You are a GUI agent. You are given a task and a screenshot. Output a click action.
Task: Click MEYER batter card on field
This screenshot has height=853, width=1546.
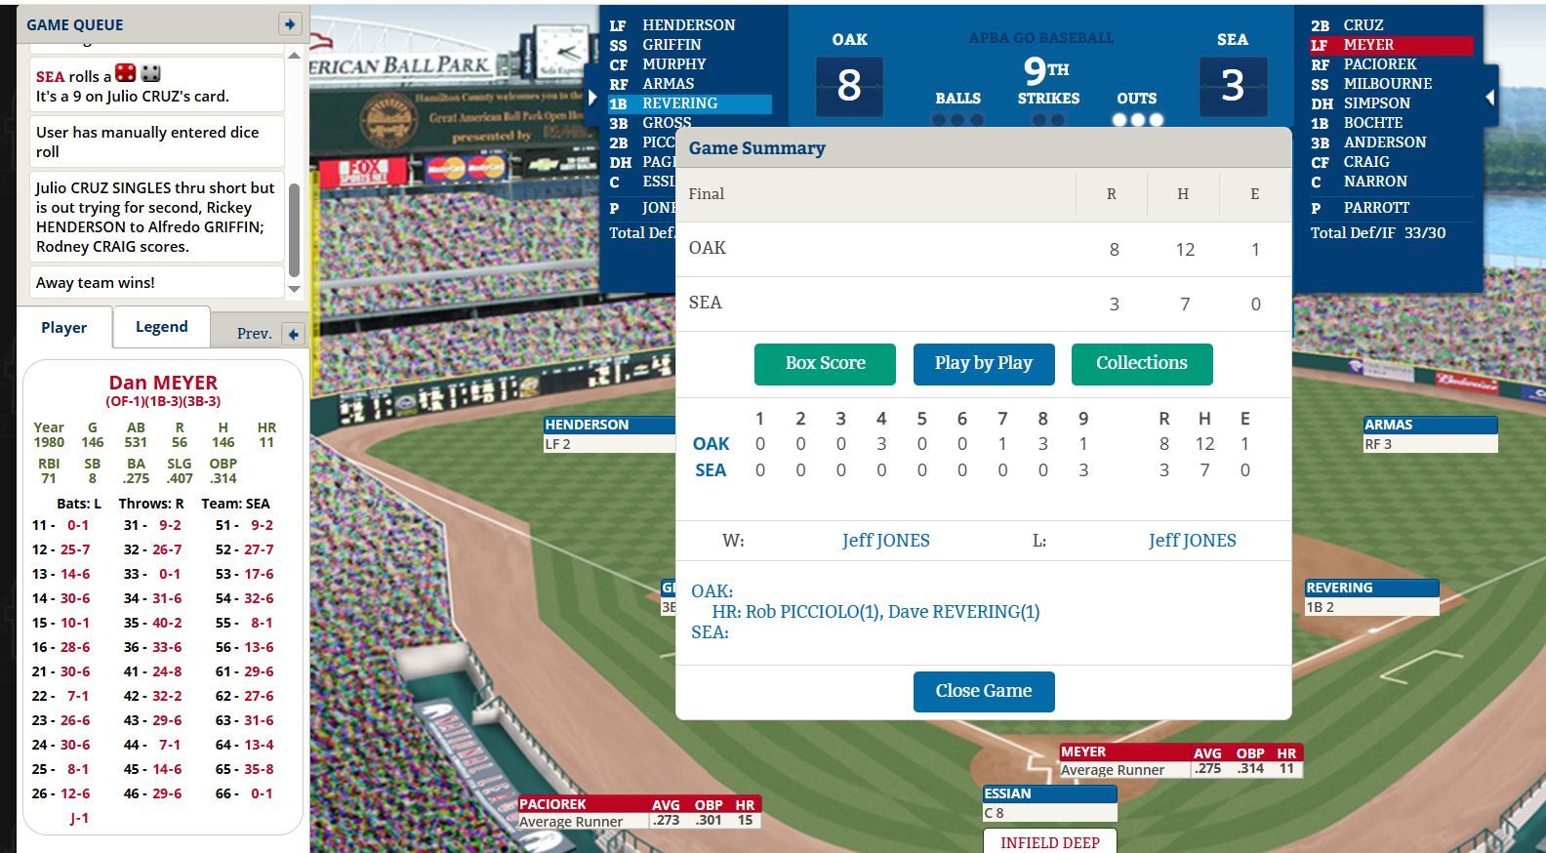click(1181, 761)
